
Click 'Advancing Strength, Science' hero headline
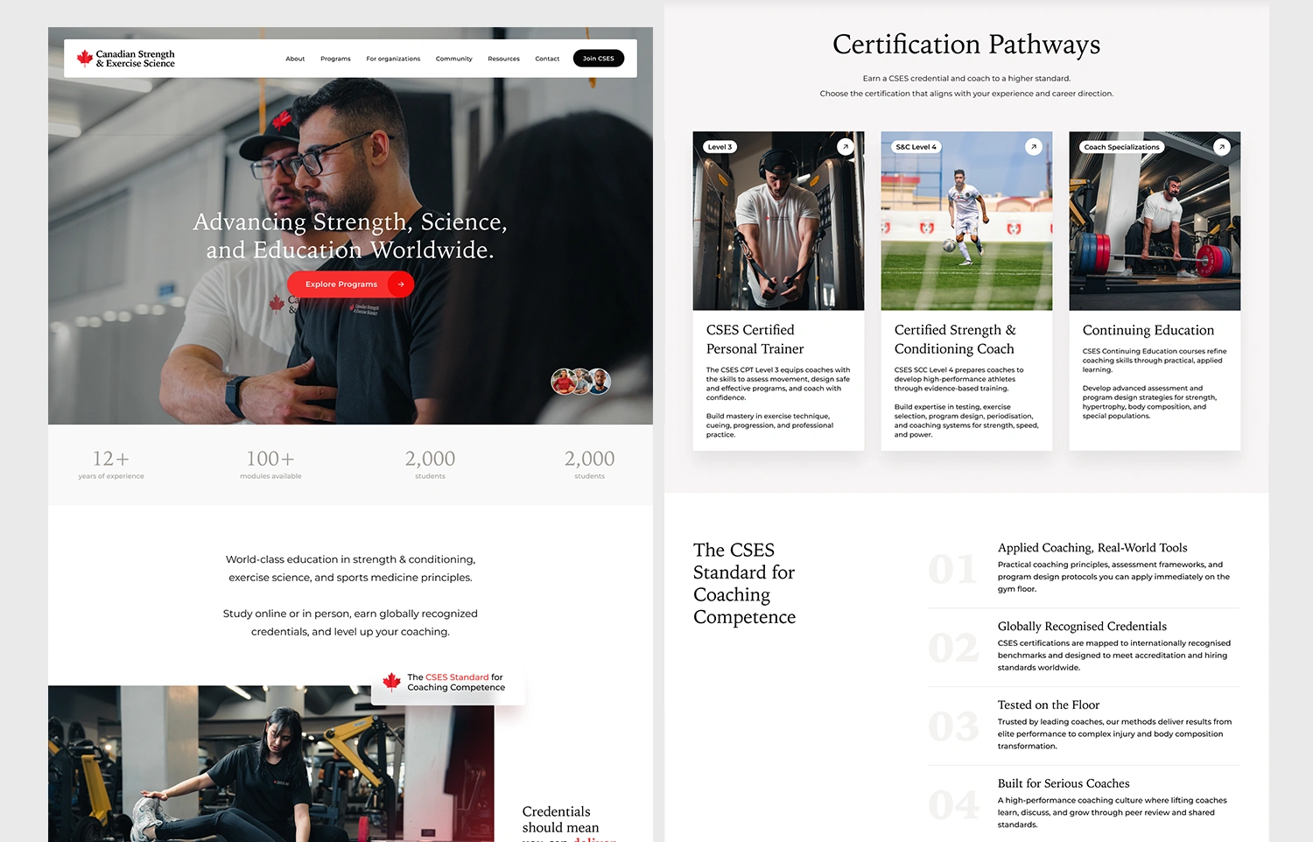point(350,235)
